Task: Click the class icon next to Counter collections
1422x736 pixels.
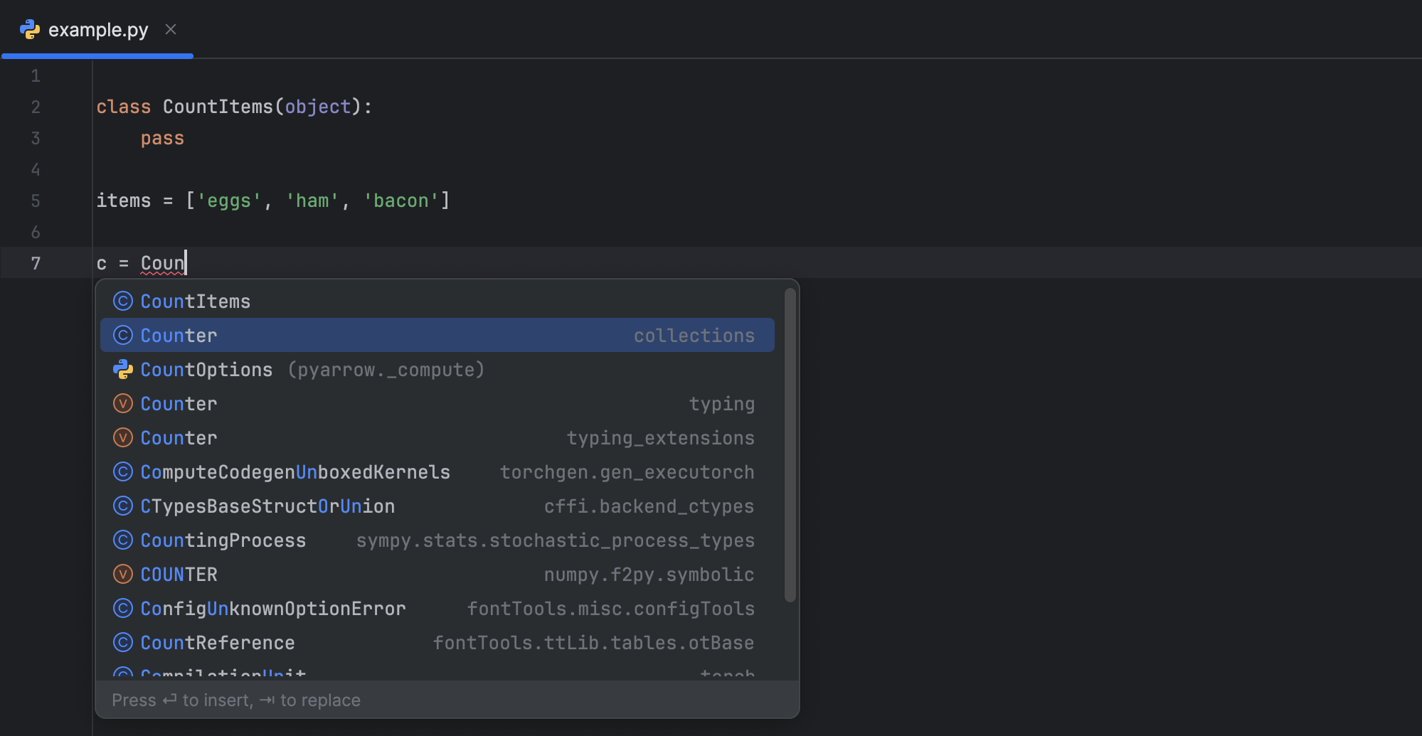Action: click(123, 336)
